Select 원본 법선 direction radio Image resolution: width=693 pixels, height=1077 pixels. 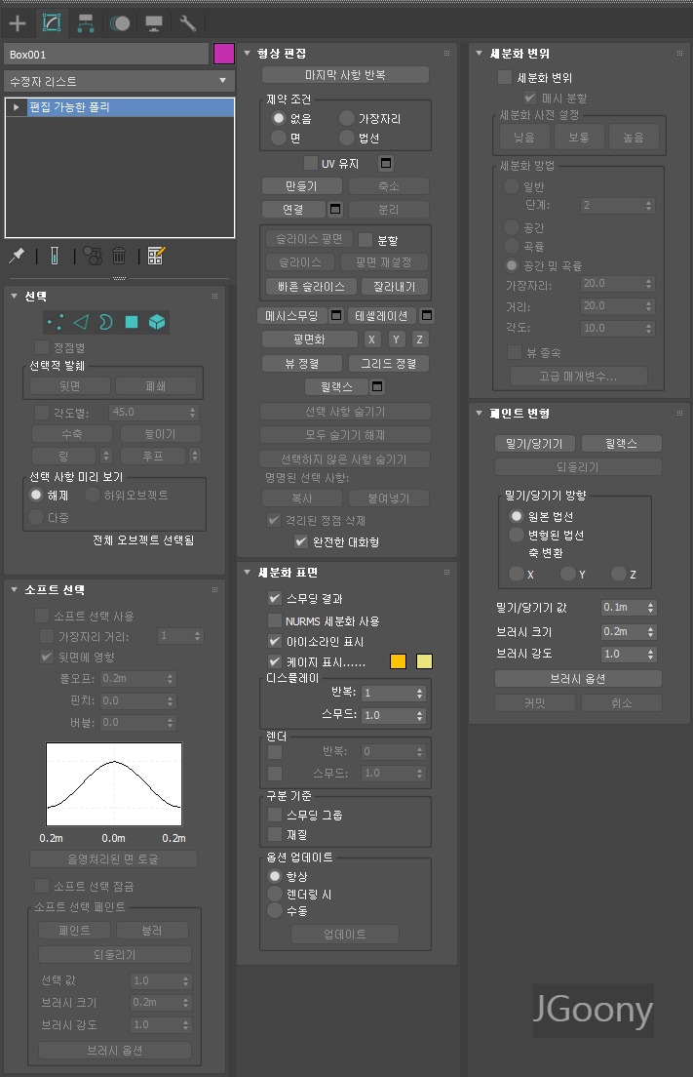pos(516,516)
